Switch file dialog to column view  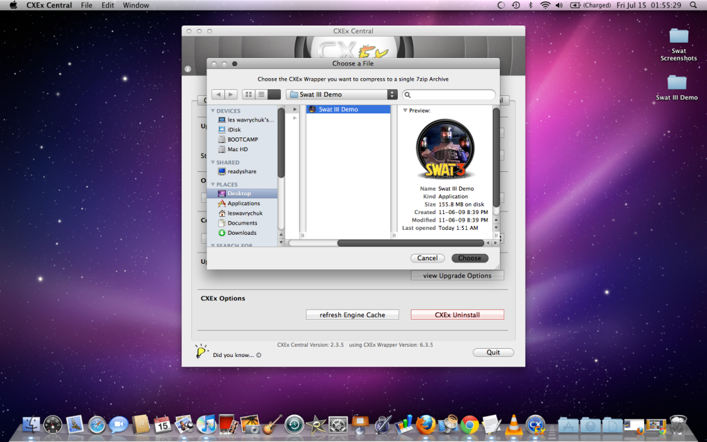pos(274,94)
